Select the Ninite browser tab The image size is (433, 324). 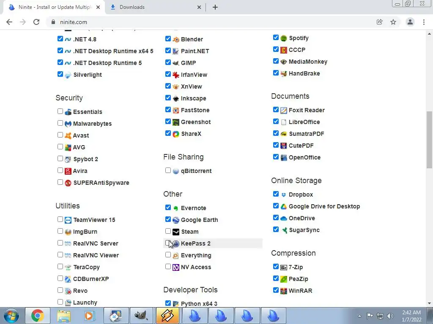click(x=54, y=7)
